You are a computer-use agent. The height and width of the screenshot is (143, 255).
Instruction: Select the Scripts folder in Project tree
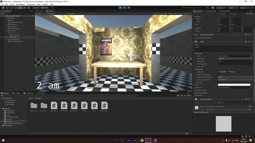(x=9, y=121)
